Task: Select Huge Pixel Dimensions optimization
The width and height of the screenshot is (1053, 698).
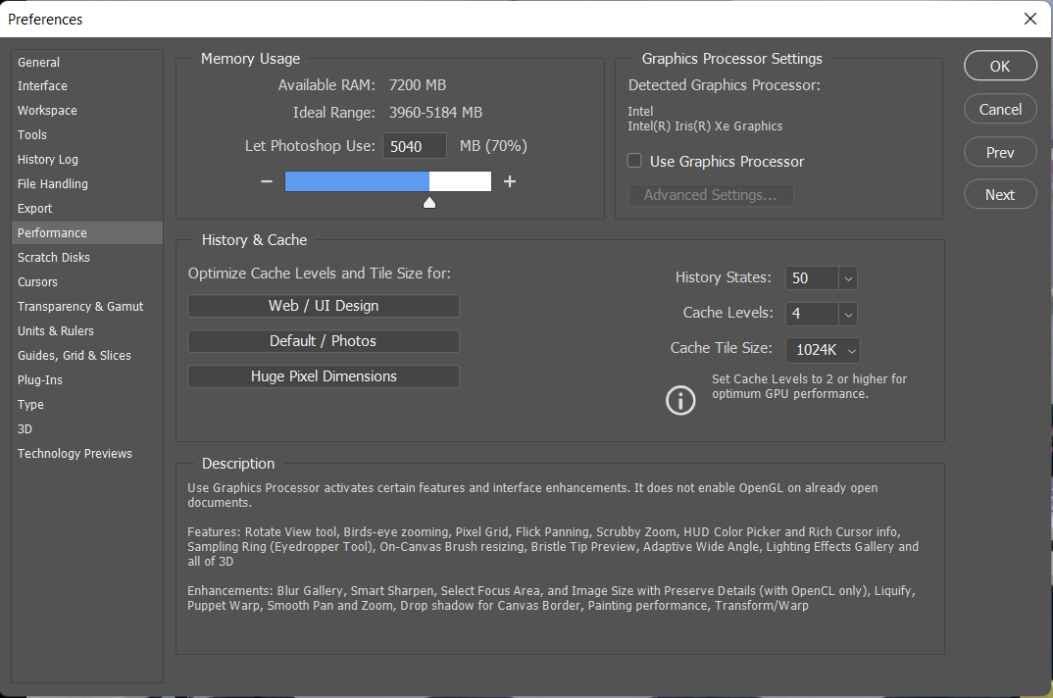Action: click(323, 375)
